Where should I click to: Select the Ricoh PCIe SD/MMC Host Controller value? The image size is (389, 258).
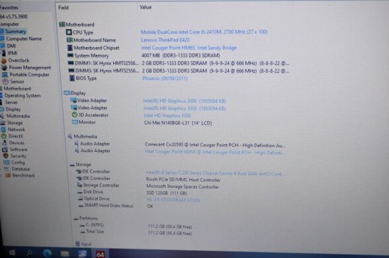click(x=183, y=180)
